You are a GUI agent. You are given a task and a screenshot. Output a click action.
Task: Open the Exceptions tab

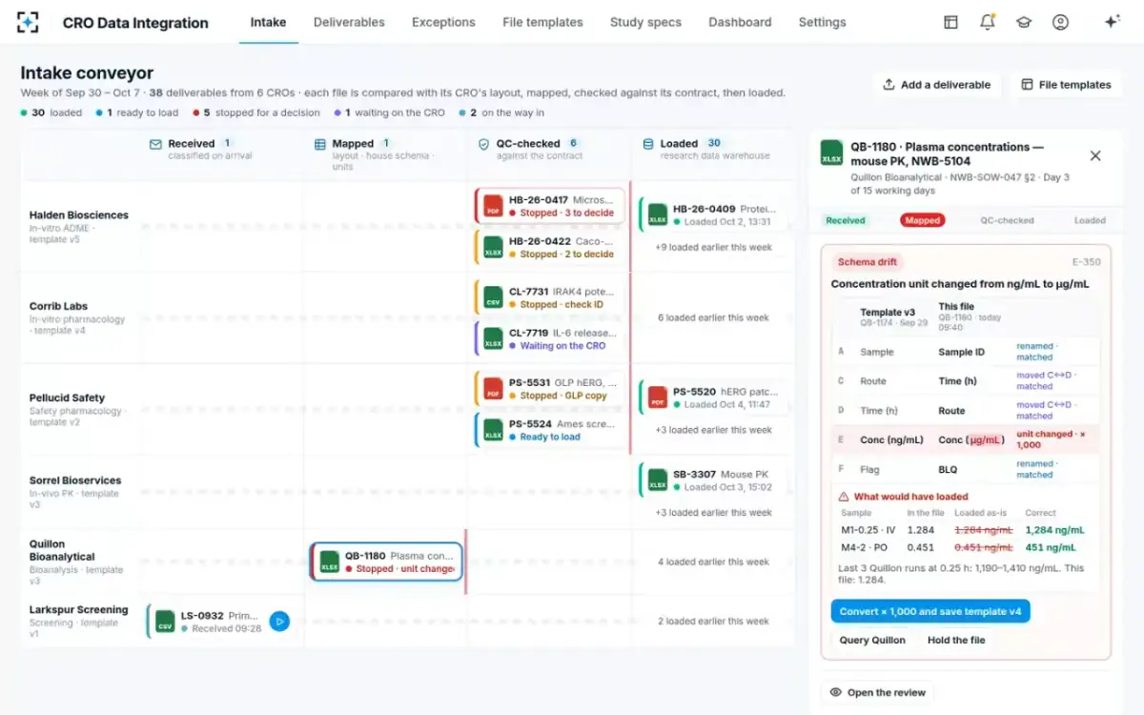443,22
